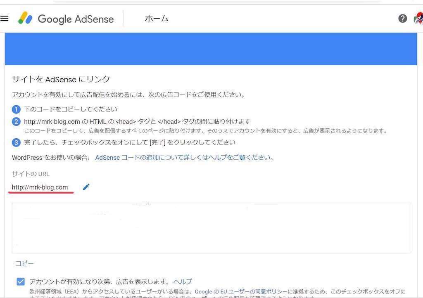423x298 pixels.
Task: Open the account profile avatar
Action: pos(419,18)
